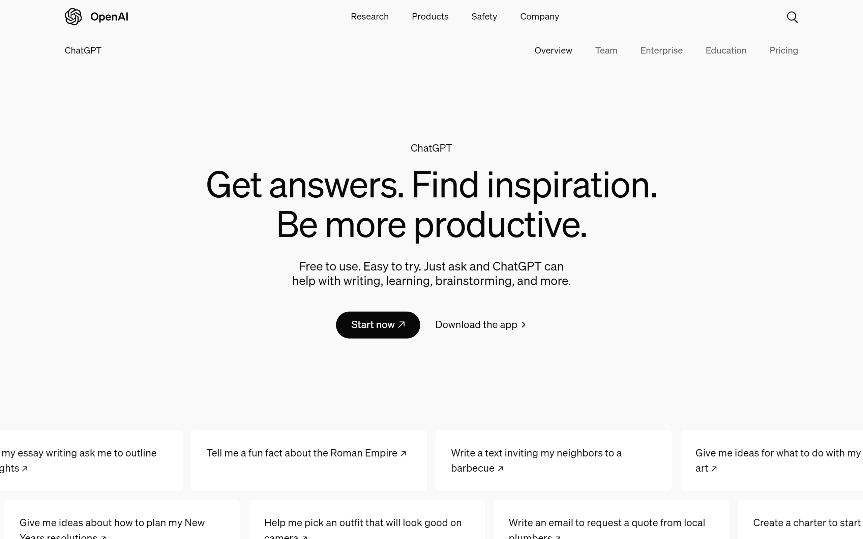
Task: Click the Team tab link
Action: point(606,50)
